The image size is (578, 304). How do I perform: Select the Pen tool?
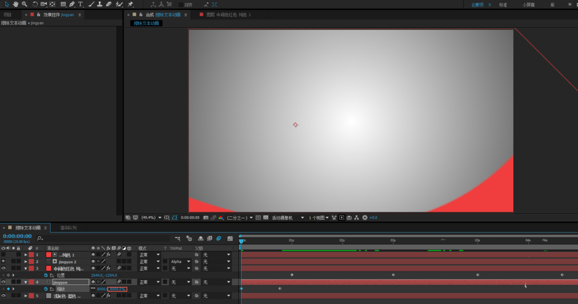tap(72, 5)
